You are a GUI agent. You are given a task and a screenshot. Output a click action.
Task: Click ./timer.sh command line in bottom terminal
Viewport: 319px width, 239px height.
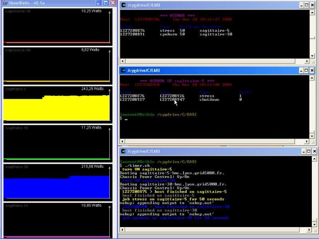(x=135, y=165)
